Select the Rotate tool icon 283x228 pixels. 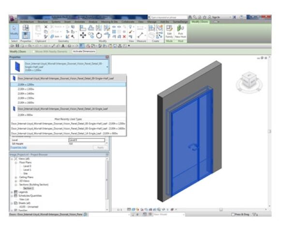click(x=99, y=35)
